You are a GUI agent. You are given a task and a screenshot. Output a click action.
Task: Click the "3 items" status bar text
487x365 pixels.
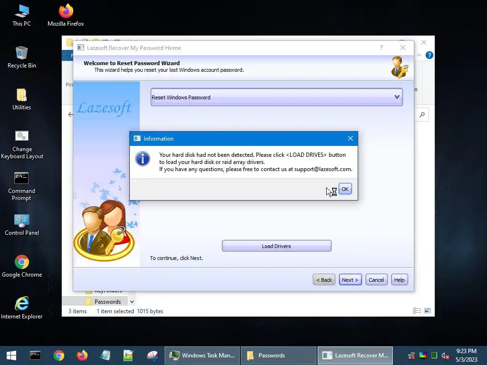(78, 311)
